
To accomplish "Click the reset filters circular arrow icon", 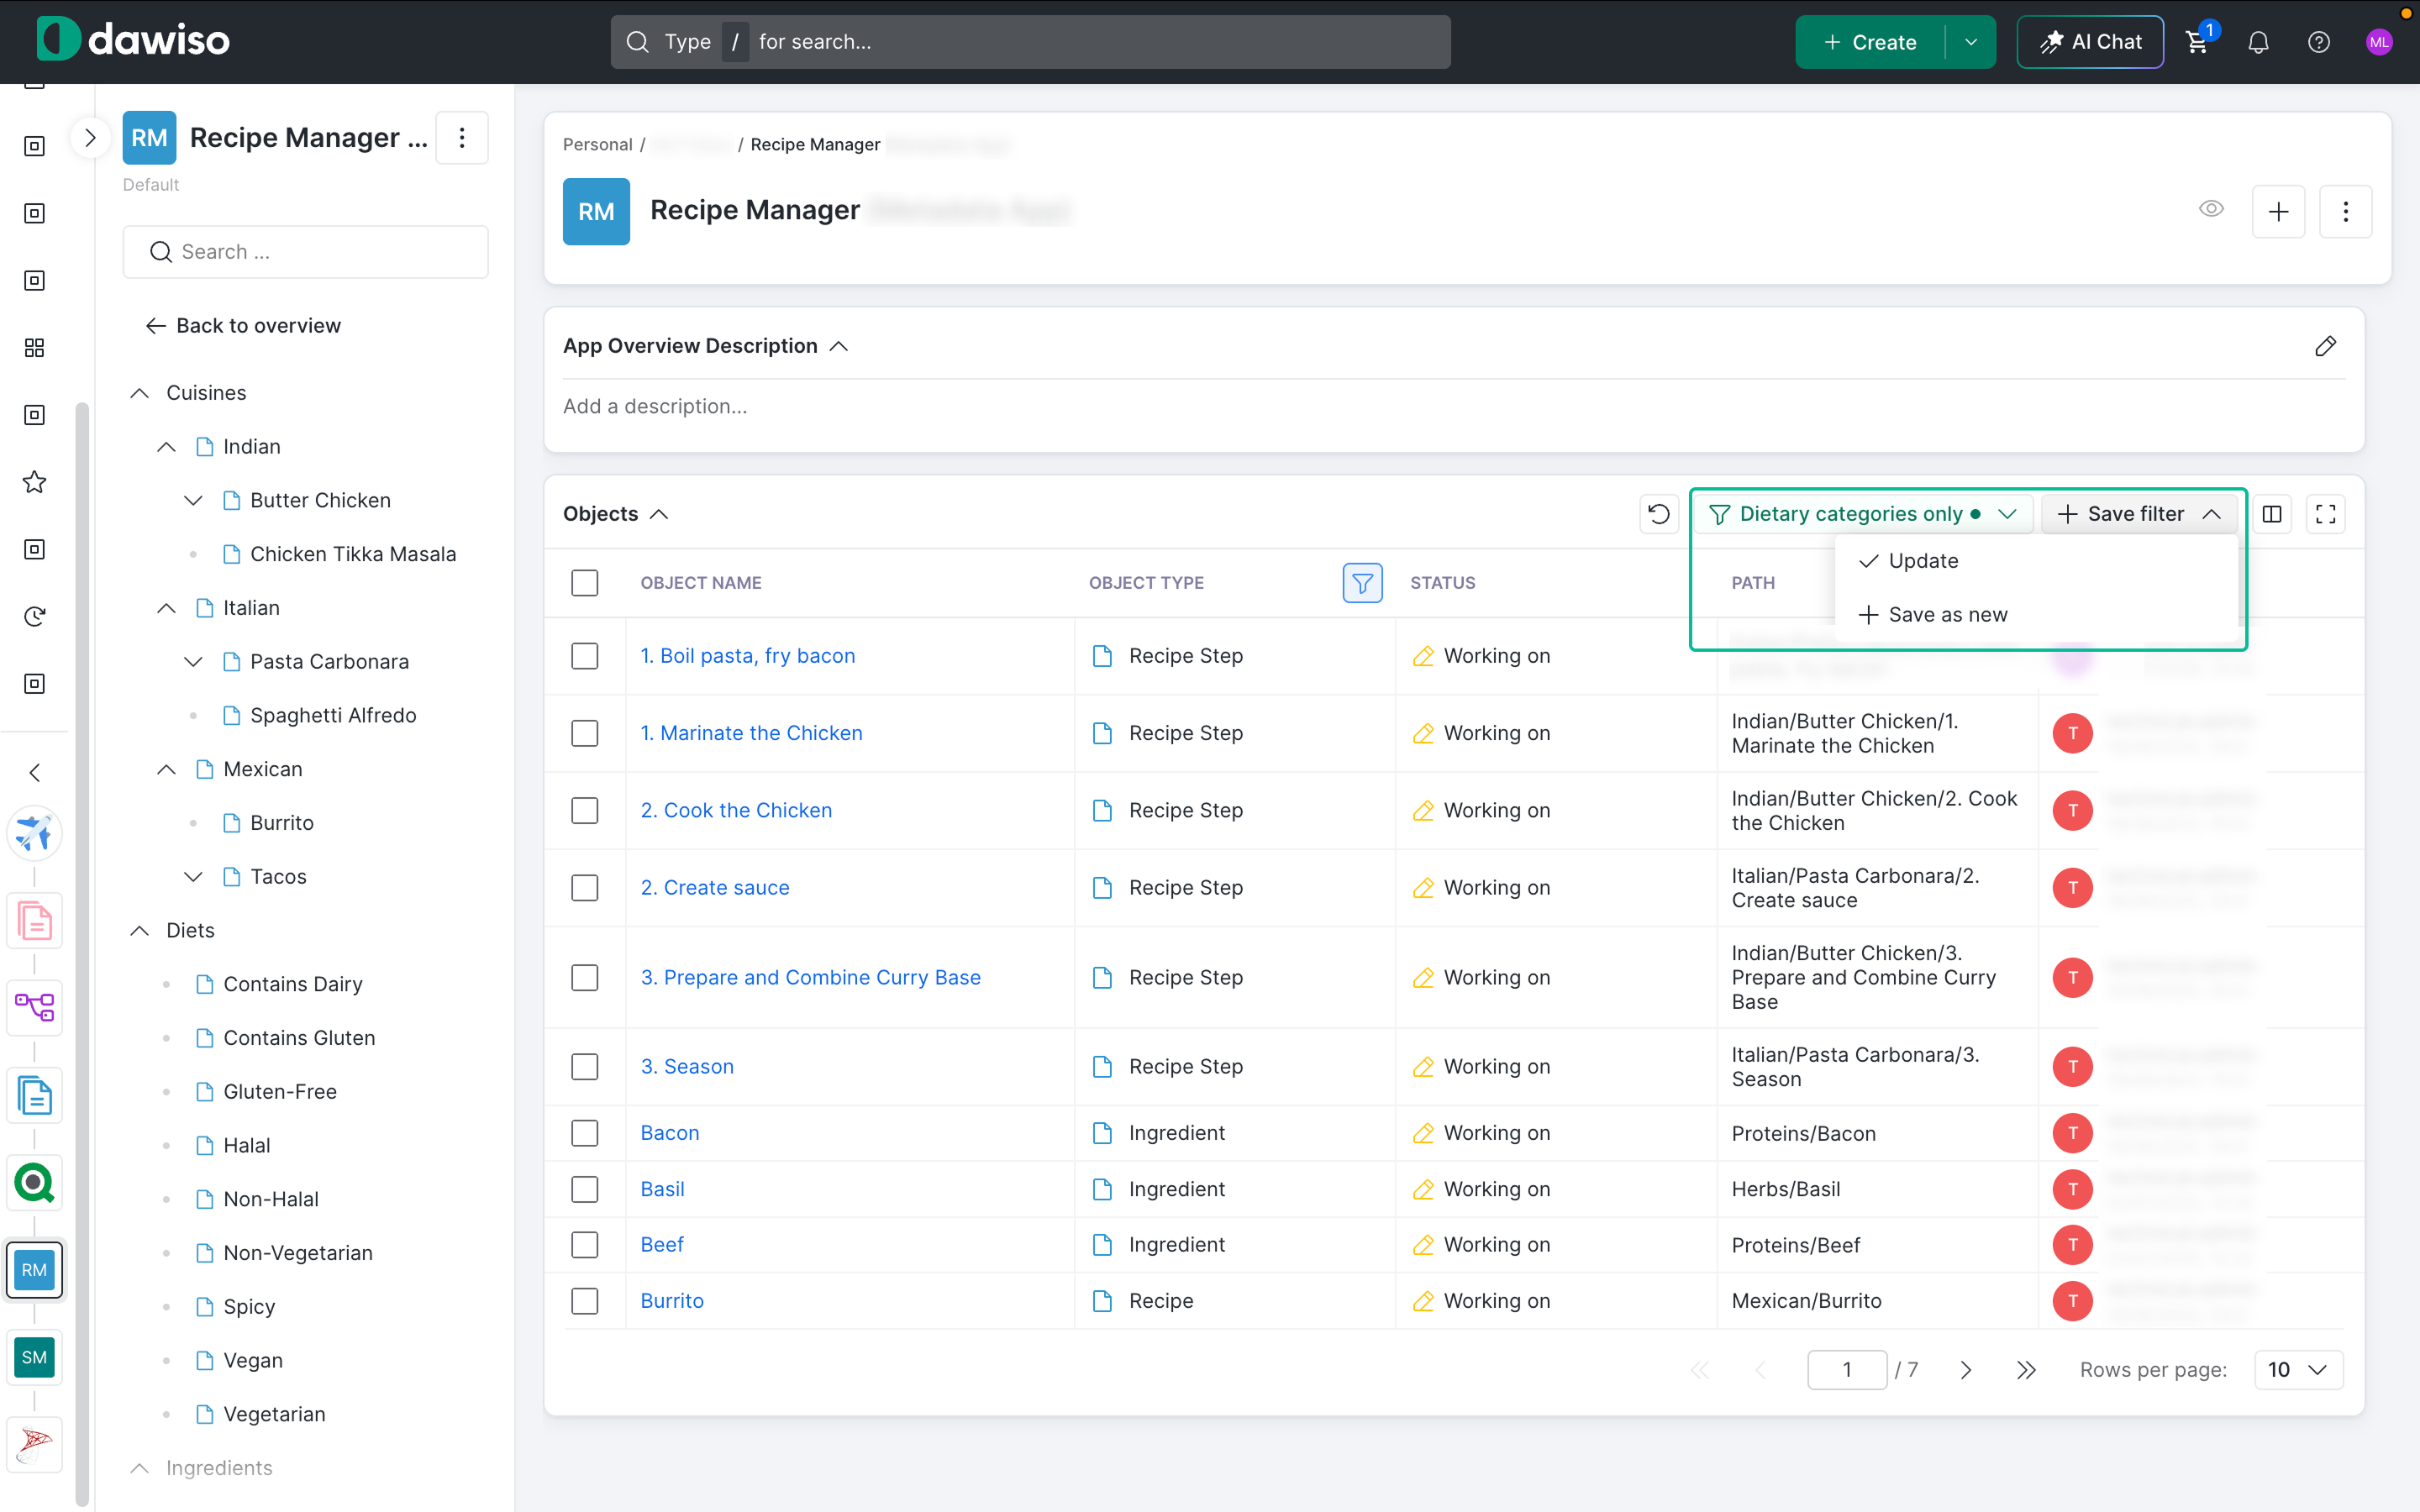I will tap(1659, 514).
